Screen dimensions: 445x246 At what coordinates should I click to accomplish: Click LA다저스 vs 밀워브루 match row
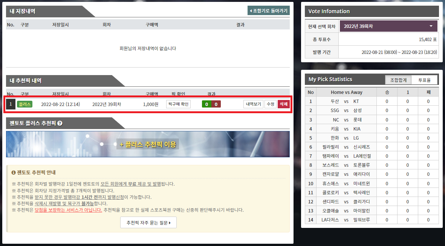[x=372, y=220]
